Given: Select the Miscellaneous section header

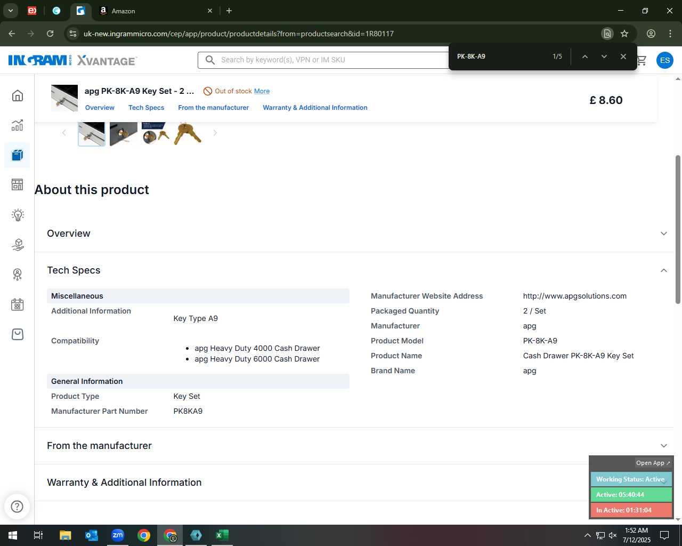Looking at the screenshot, I should [198, 296].
